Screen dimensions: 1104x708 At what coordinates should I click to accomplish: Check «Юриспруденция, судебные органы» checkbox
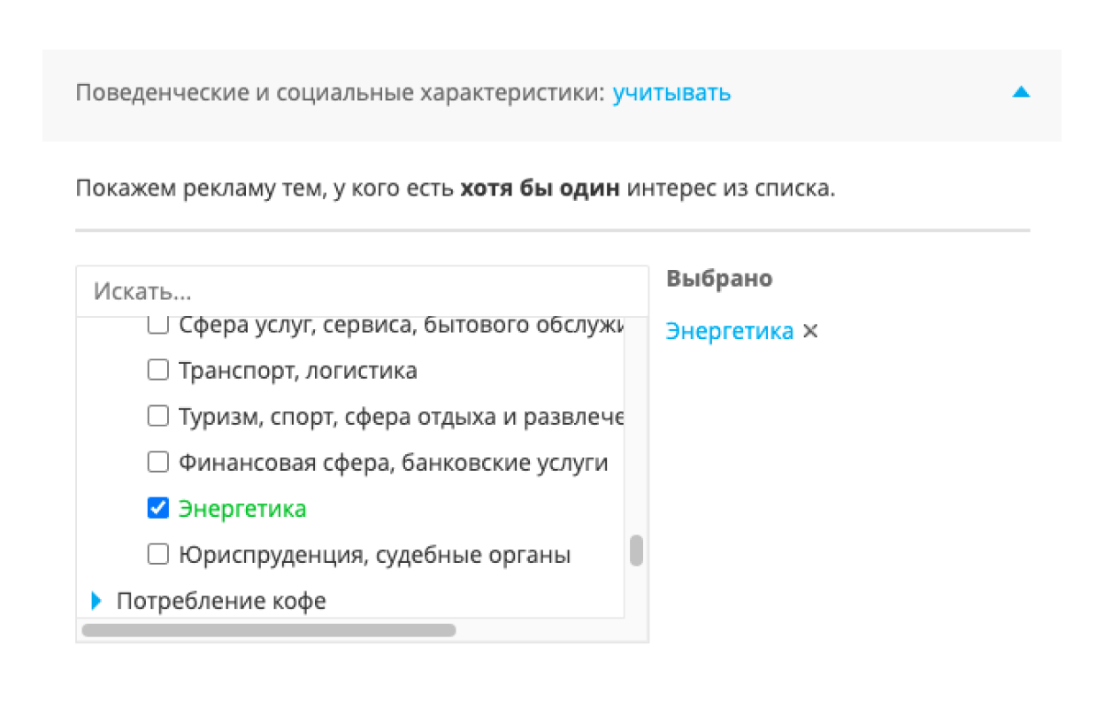click(x=157, y=555)
